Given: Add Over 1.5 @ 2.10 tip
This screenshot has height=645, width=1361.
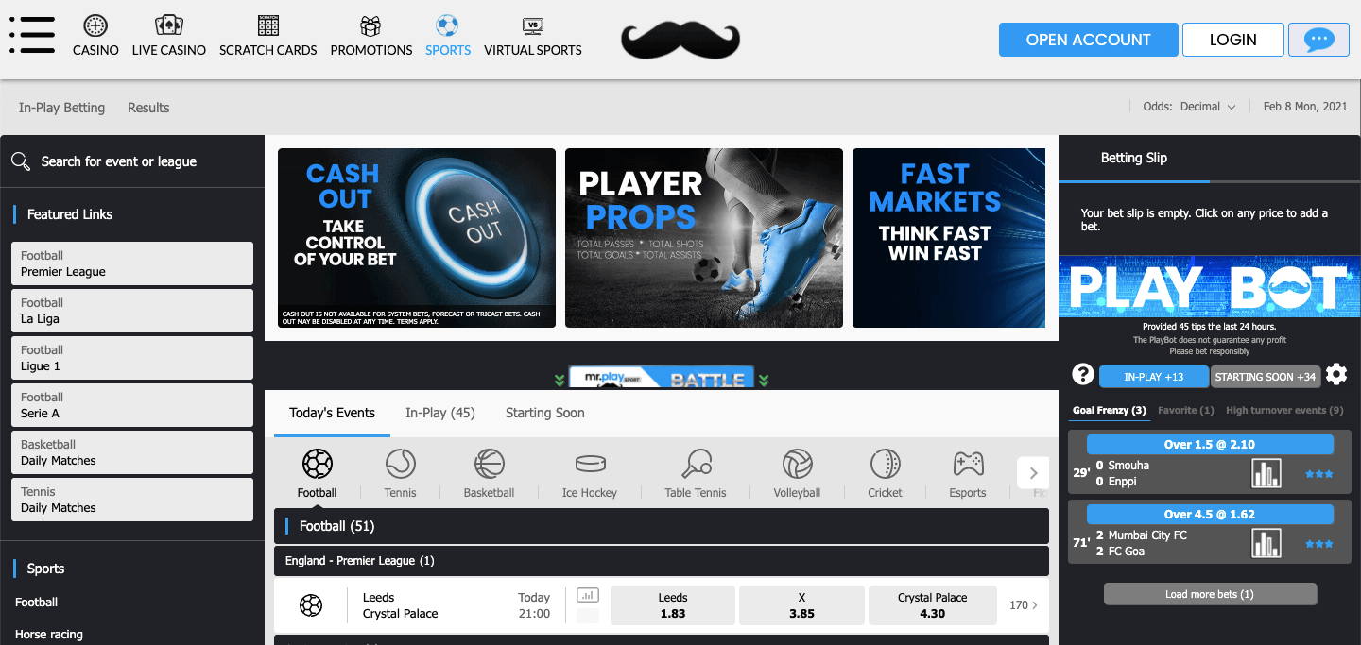Looking at the screenshot, I should coord(1210,445).
